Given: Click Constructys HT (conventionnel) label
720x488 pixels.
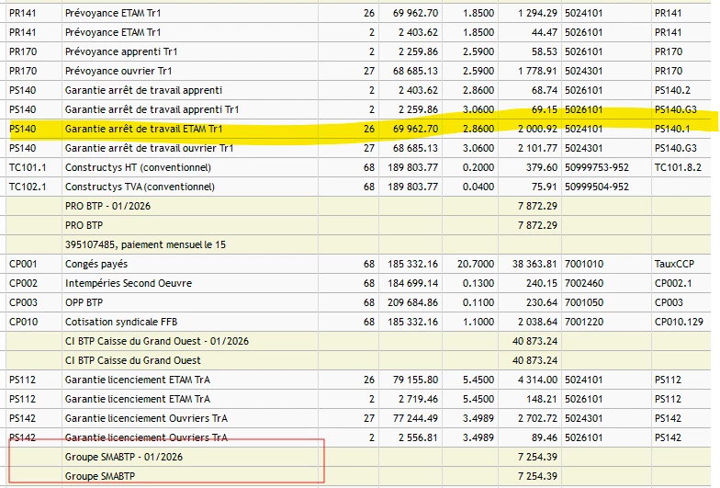Looking at the screenshot, I should [138, 168].
